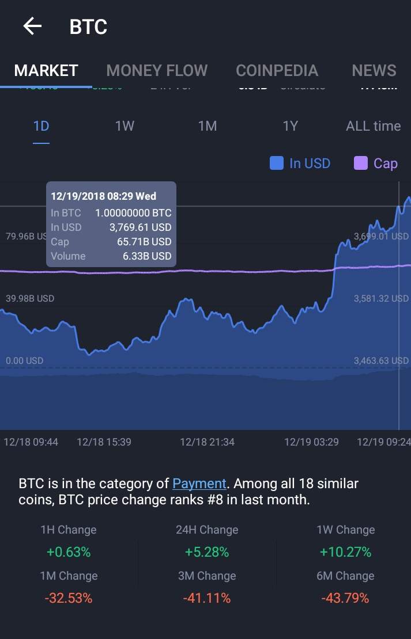Select the 1Y chart range
411x639 pixels.
(290, 126)
